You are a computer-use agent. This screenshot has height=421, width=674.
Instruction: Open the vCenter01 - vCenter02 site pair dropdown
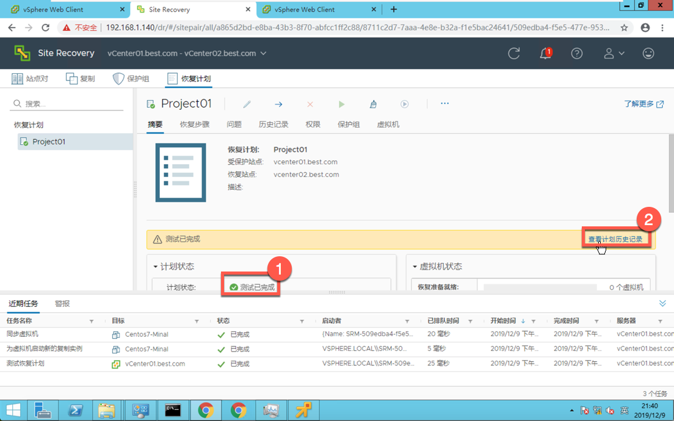[187, 53]
